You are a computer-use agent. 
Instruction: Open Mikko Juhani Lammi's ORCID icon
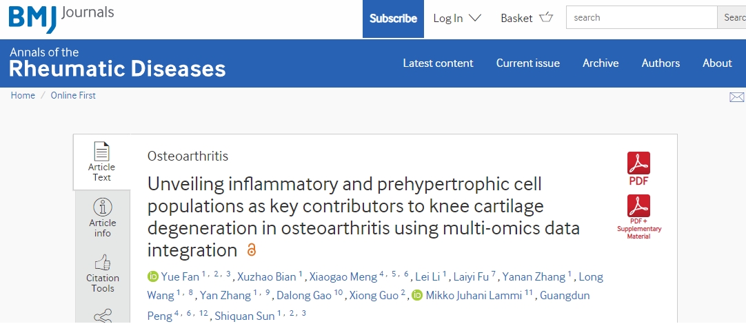click(417, 296)
